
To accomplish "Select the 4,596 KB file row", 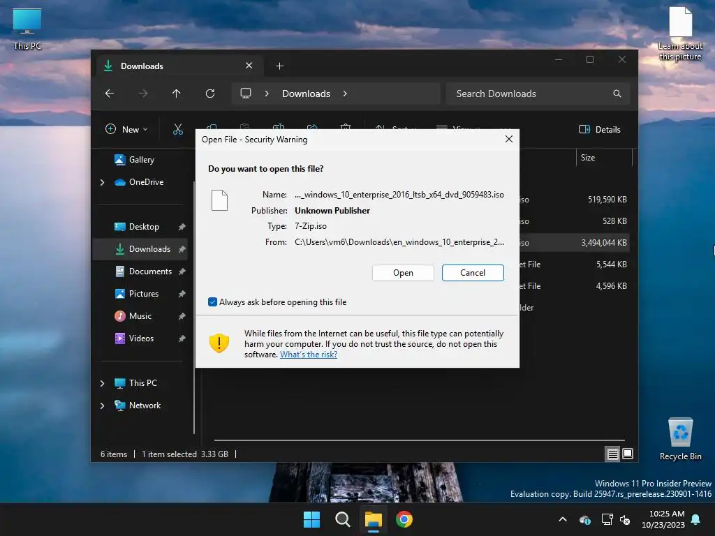I will coord(575,285).
